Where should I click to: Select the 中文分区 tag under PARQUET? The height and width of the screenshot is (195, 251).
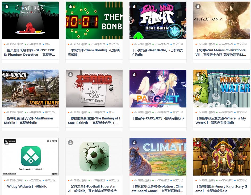click(178, 112)
